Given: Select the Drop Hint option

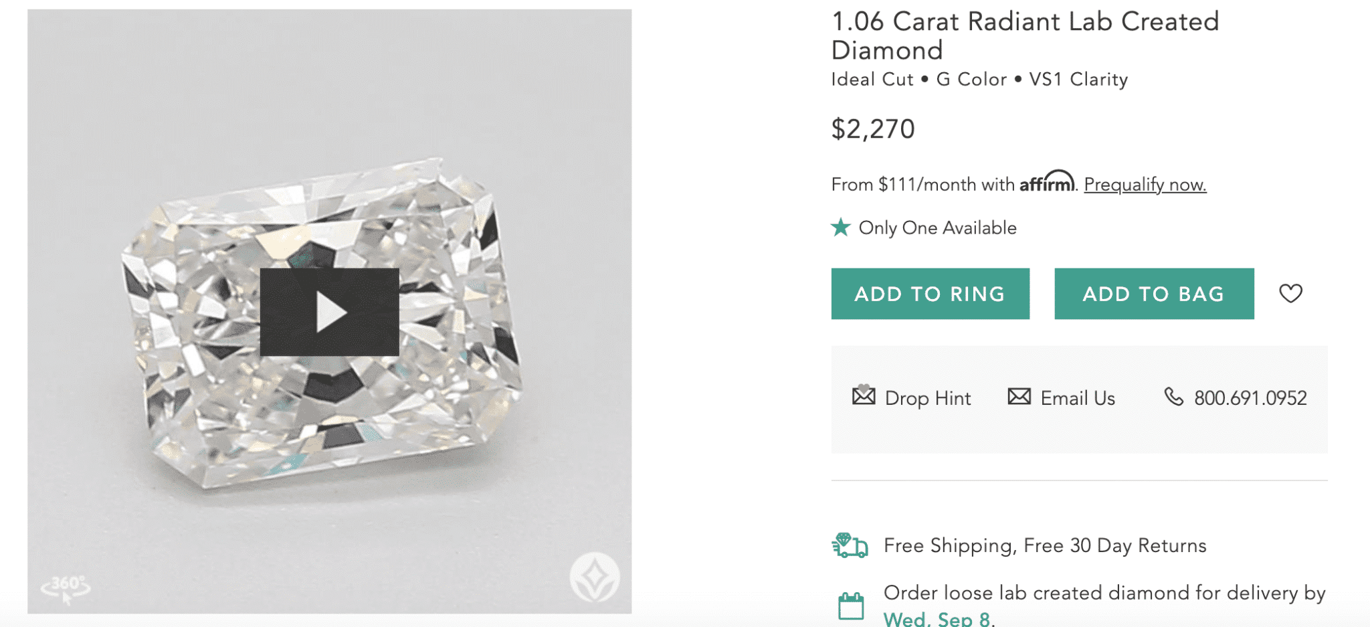Looking at the screenshot, I should (928, 397).
